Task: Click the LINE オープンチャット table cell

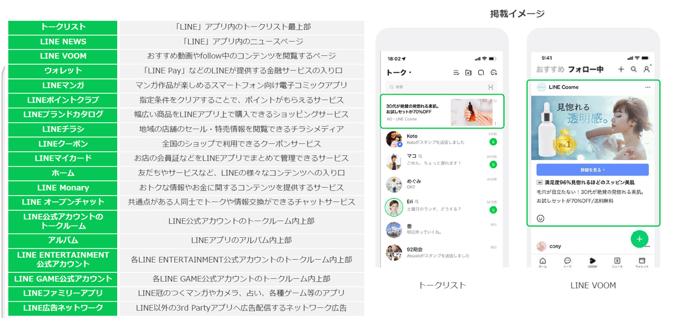Action: point(63,202)
